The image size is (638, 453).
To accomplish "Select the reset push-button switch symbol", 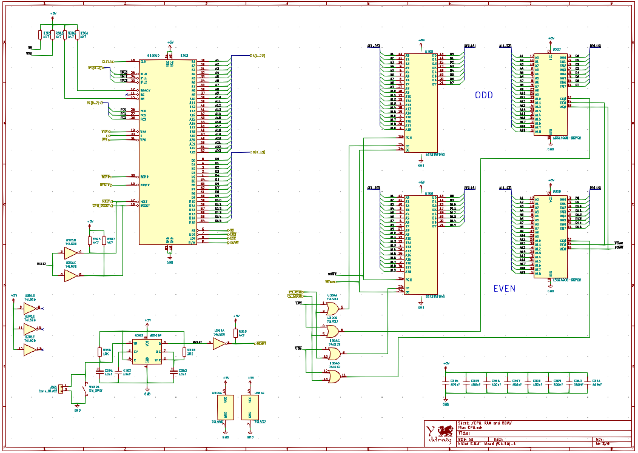I will (x=86, y=389).
